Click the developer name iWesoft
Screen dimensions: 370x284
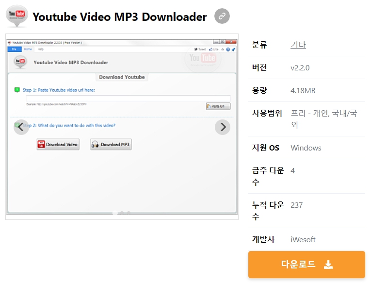click(303, 240)
